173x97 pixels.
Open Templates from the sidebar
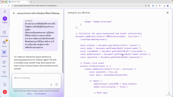click(x=4, y=34)
